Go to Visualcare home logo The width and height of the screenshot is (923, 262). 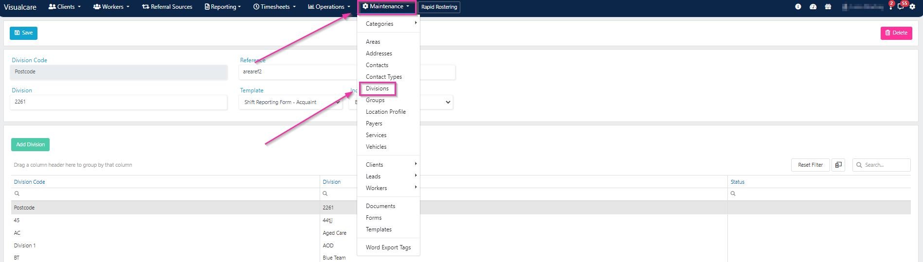(20, 7)
